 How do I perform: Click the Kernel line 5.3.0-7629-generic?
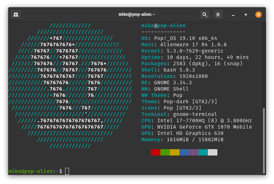coord(183,51)
